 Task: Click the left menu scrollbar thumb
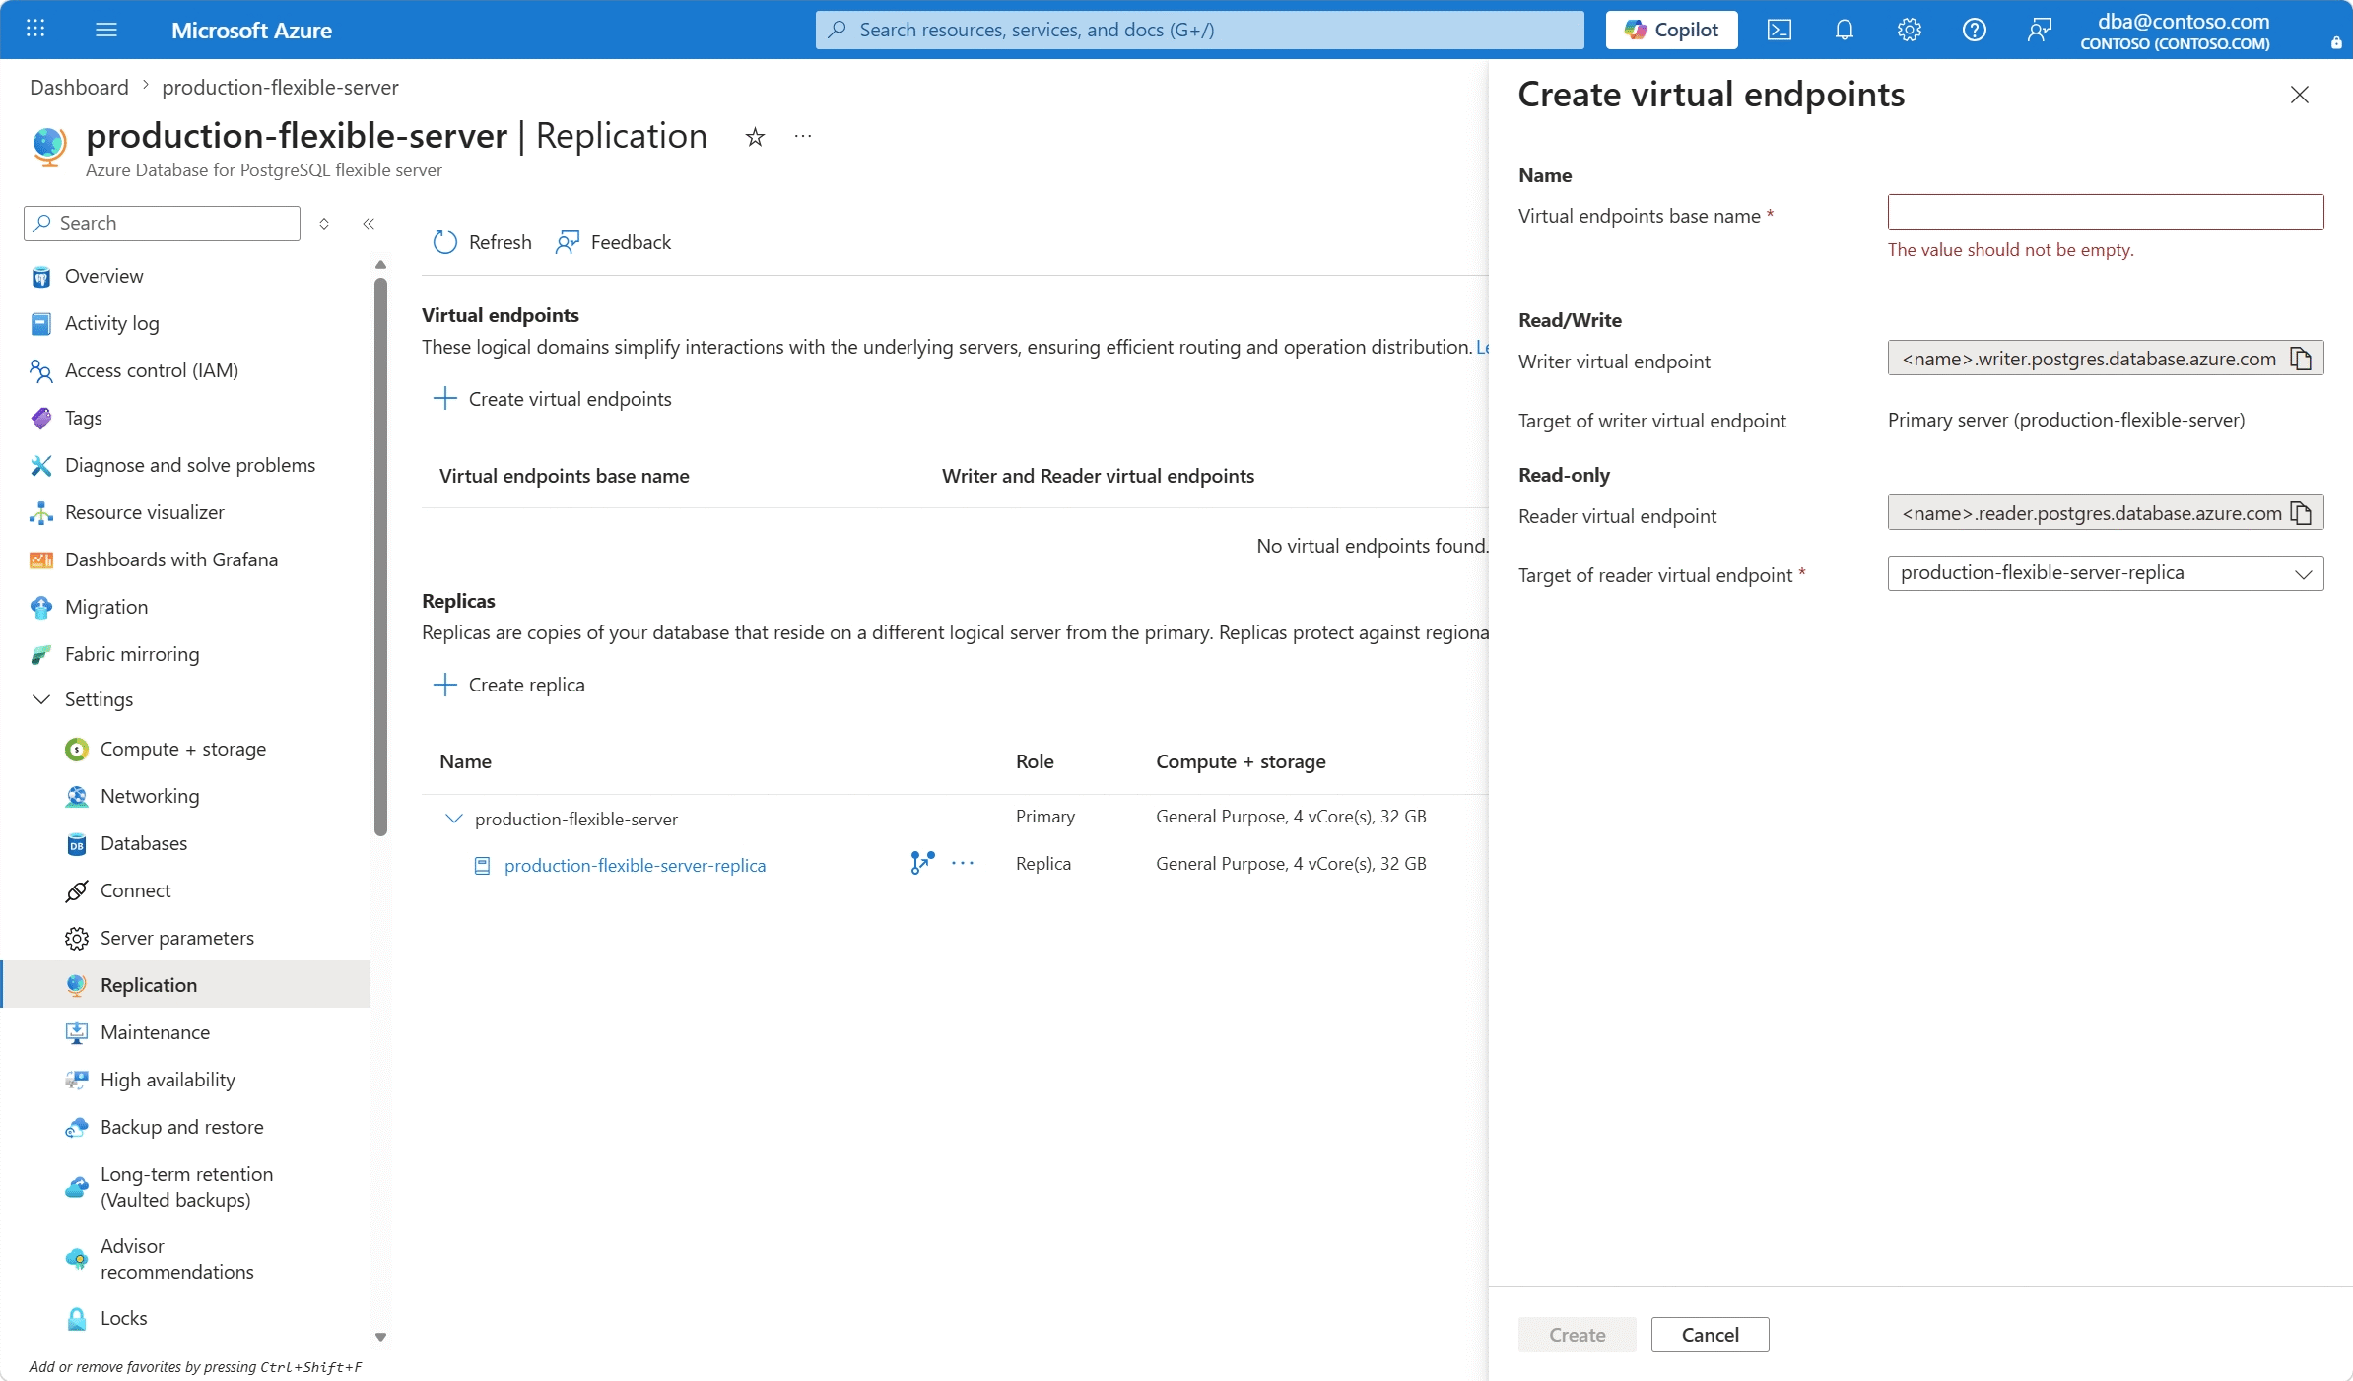click(380, 557)
